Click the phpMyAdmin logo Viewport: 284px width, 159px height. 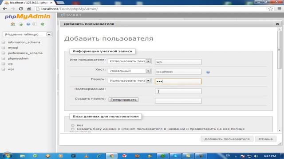click(28, 16)
